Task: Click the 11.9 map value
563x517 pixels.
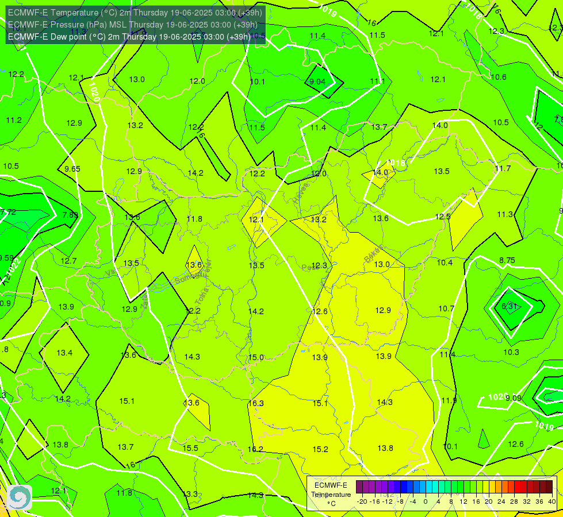Action: (449, 401)
